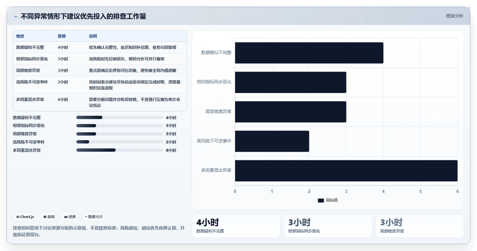Click the 数据疑似不完整 chart bar

(x=309, y=53)
